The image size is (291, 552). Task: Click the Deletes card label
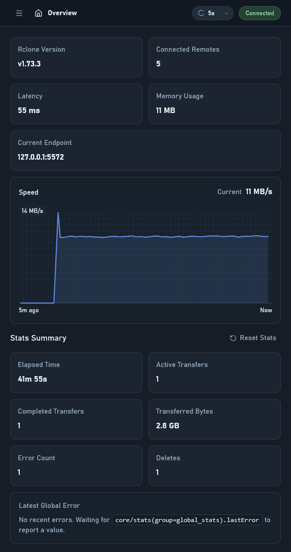pos(168,458)
